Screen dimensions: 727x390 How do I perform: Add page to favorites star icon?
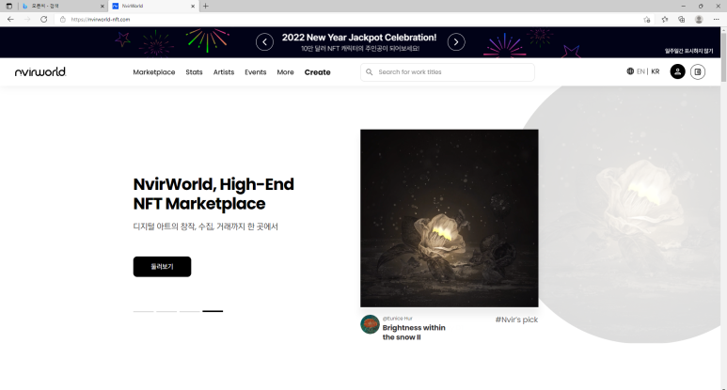coord(647,20)
